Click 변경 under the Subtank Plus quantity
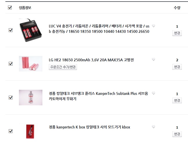The height and width of the screenshot is (145, 188). pos(177,100)
